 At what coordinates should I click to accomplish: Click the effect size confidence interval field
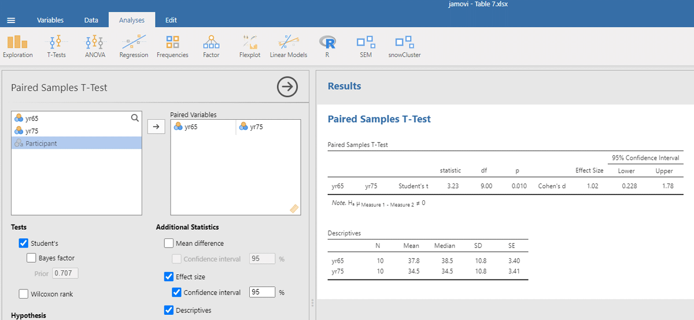(x=261, y=293)
